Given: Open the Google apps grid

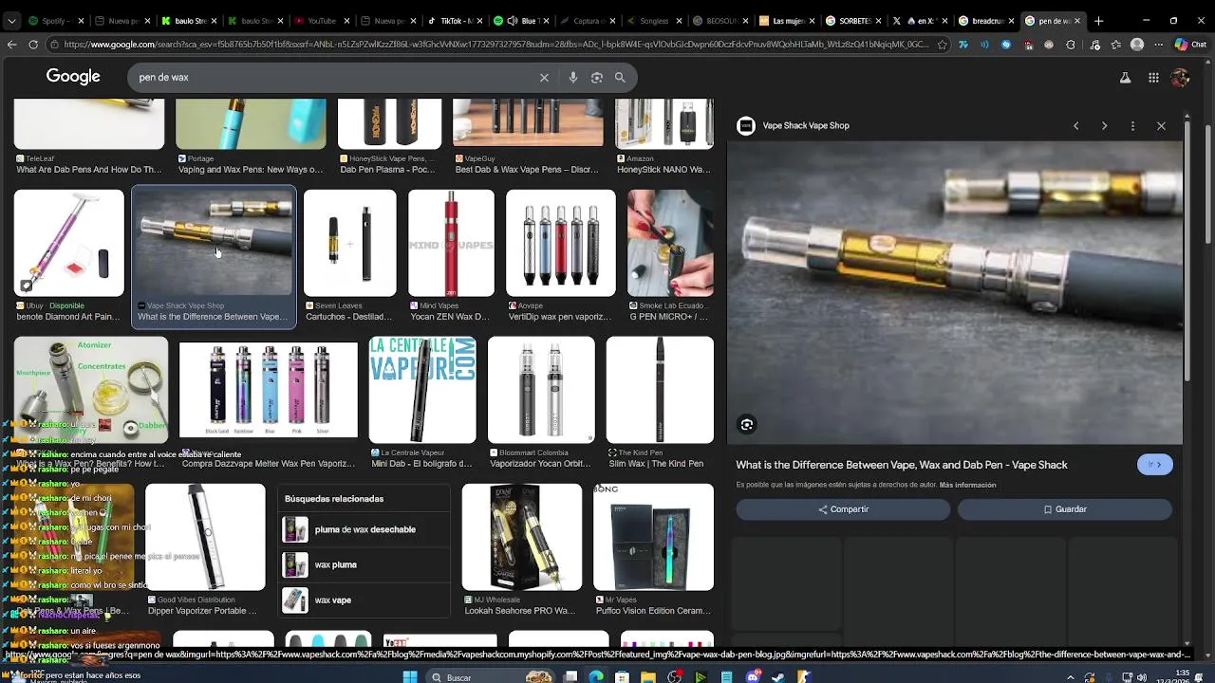Looking at the screenshot, I should (x=1153, y=78).
